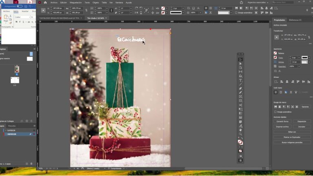The height and width of the screenshot is (176, 313).
Task: Select the Type tool in floating toolbar
Action: point(240,80)
